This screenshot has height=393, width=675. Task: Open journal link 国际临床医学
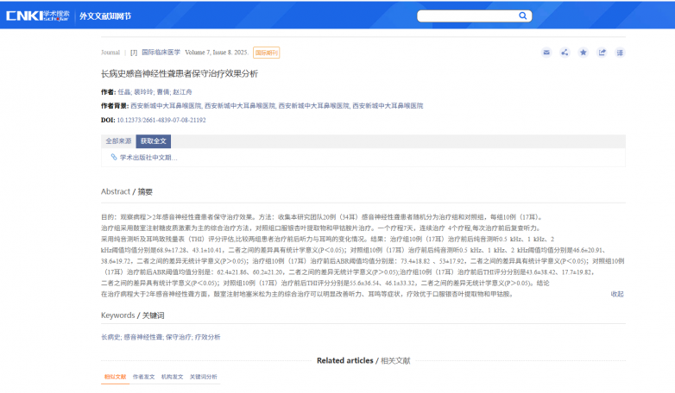click(161, 53)
